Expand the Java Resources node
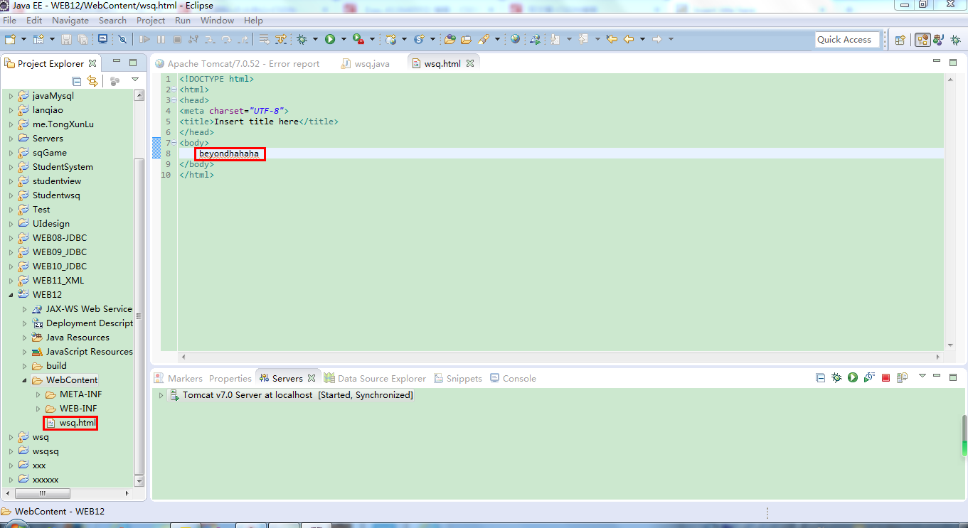Viewport: 968px width, 528px height. click(25, 338)
